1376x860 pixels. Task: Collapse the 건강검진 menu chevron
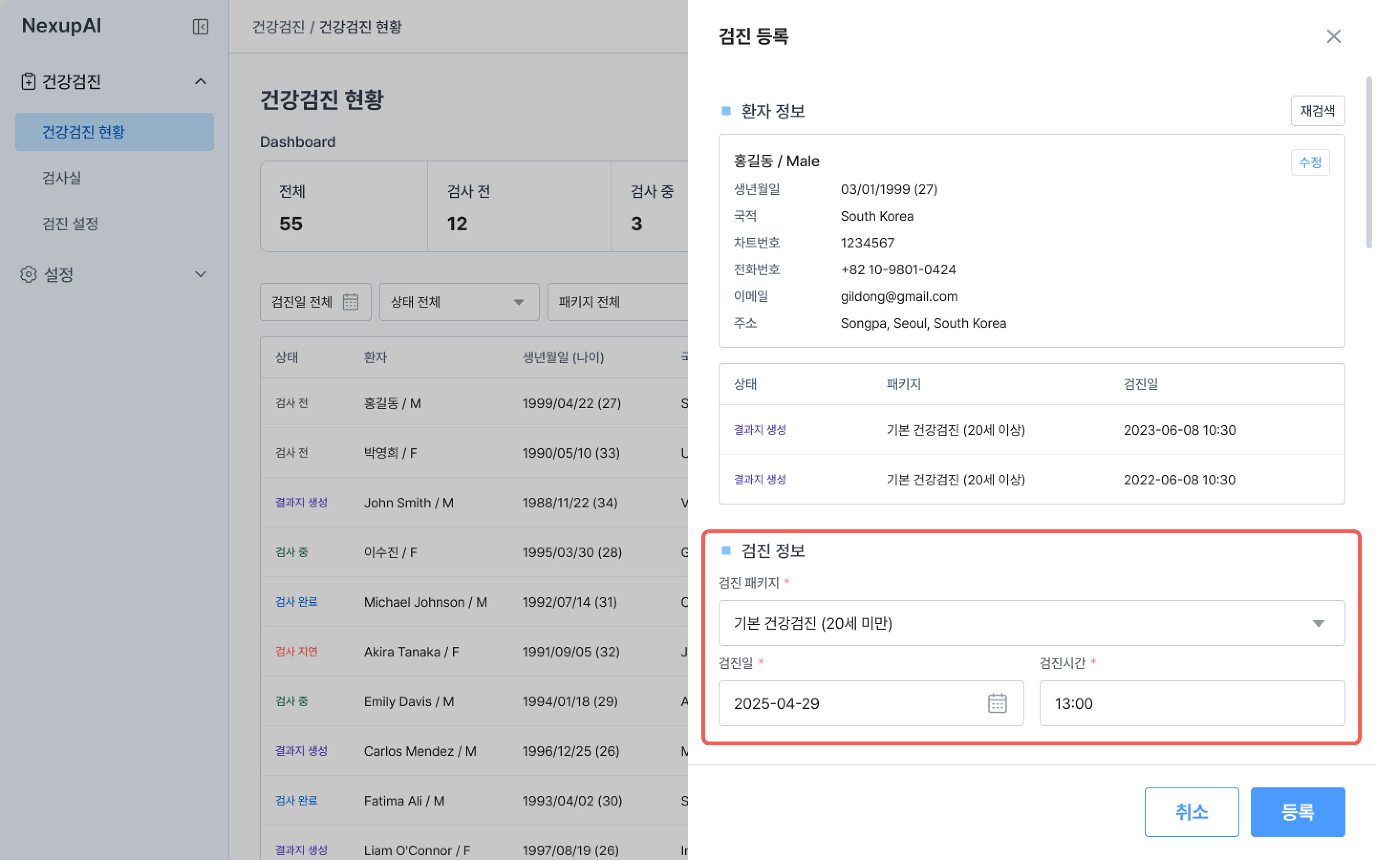tap(200, 81)
